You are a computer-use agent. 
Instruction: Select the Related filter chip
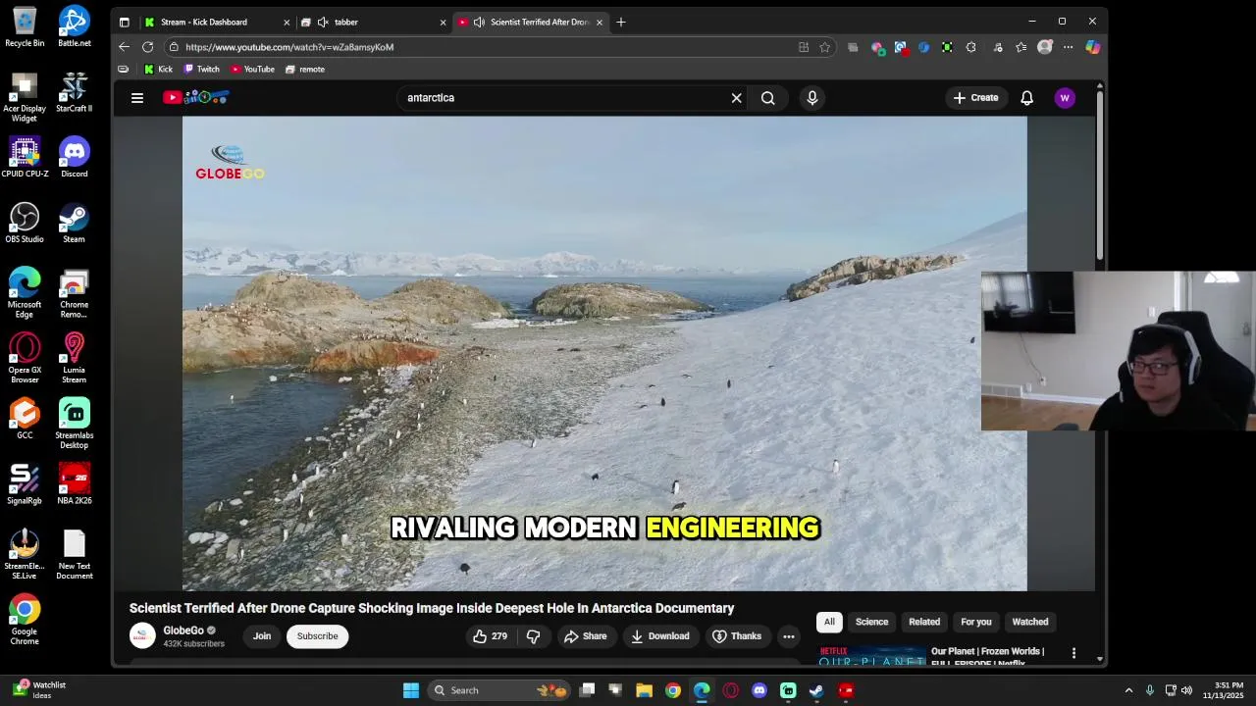[924, 622]
